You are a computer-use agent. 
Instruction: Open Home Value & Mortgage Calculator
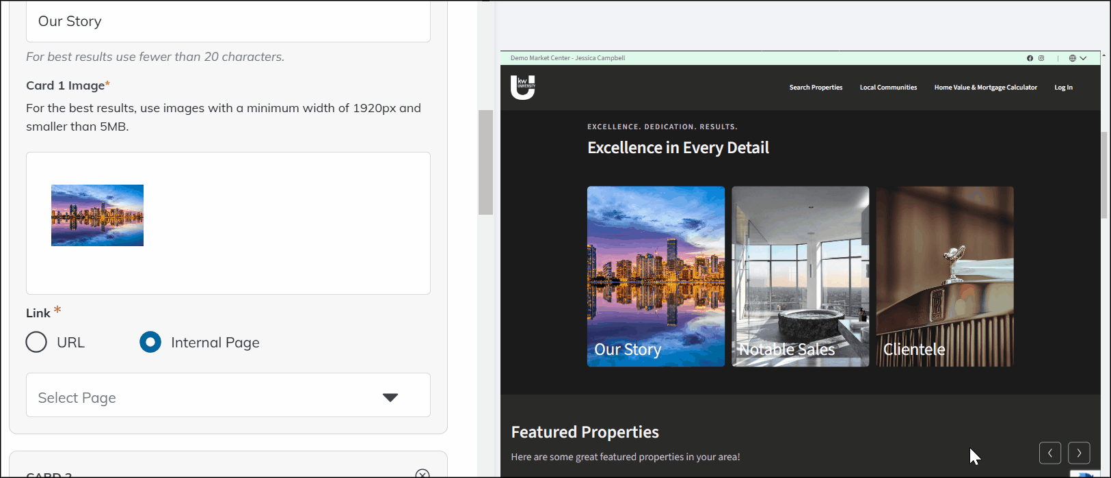point(985,88)
